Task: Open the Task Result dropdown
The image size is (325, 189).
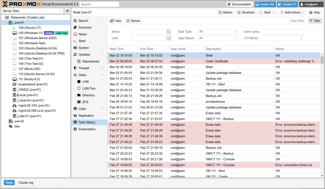Action: 235,38
